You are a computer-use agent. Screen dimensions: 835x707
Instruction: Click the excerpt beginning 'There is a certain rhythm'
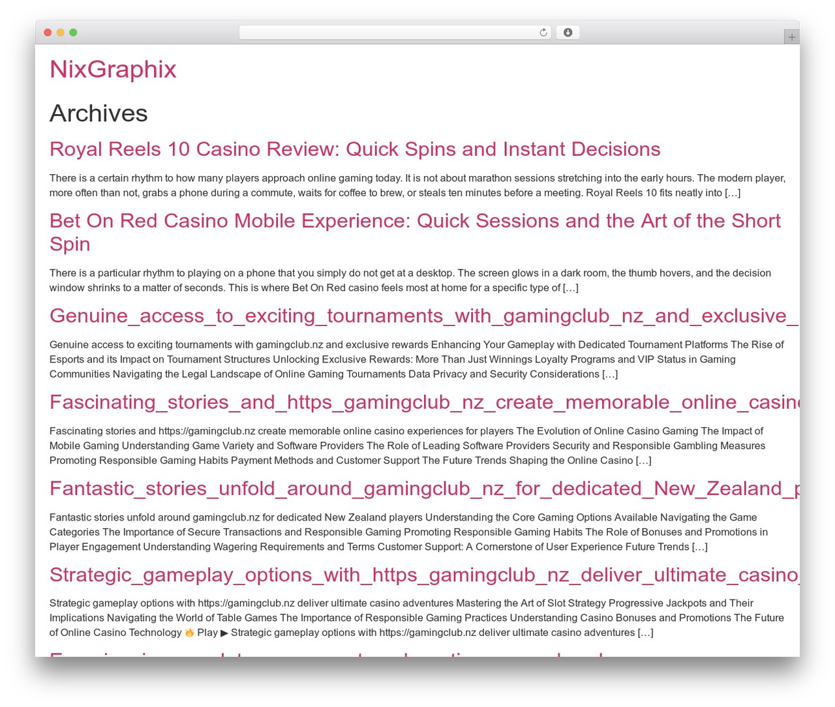[417, 185]
